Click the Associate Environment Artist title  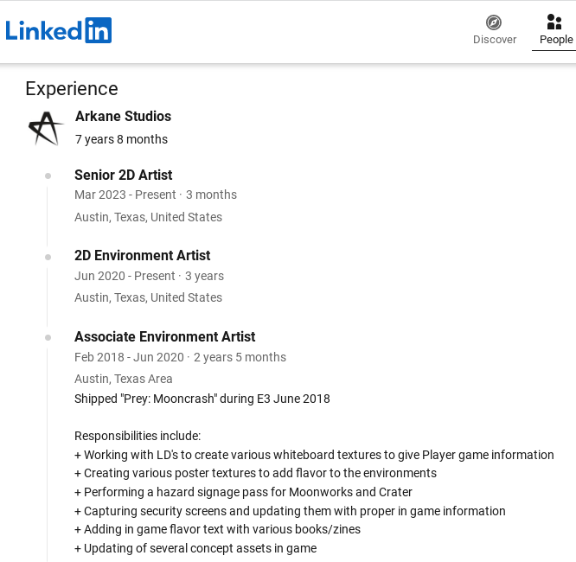pyautogui.click(x=164, y=336)
